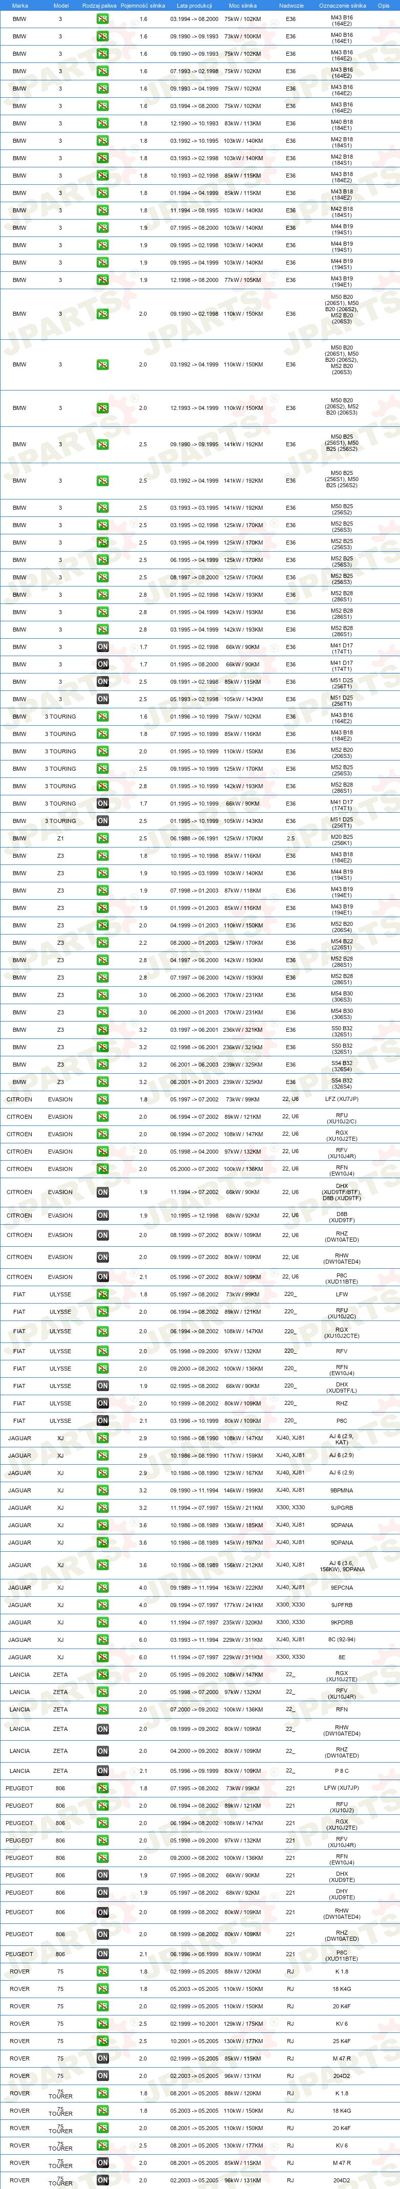Click the Pojemność silnika column header
The height and width of the screenshot is (2189, 400).
143,5
